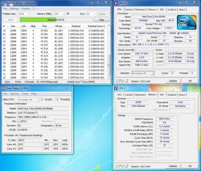Viewport: 201px width, 171px height.
Task: Click the LinX results scrollbar up arrow
Action: coord(109,25)
